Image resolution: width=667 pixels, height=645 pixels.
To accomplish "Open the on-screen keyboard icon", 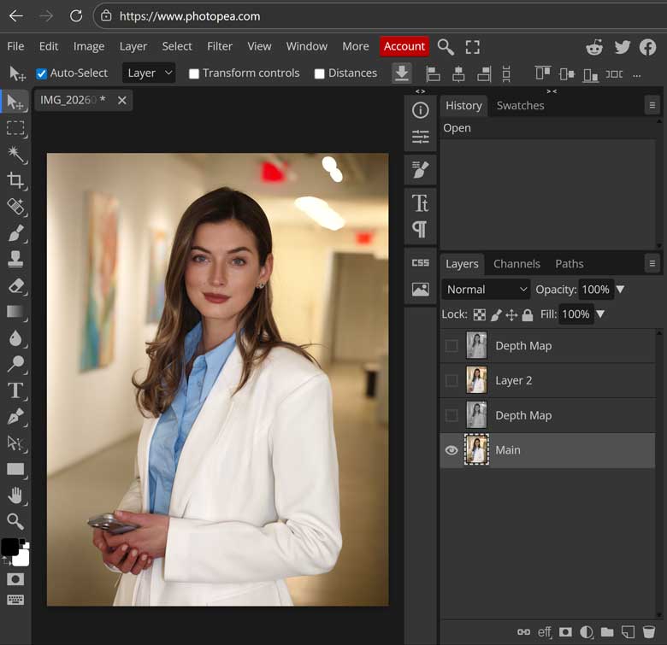I will (x=15, y=600).
